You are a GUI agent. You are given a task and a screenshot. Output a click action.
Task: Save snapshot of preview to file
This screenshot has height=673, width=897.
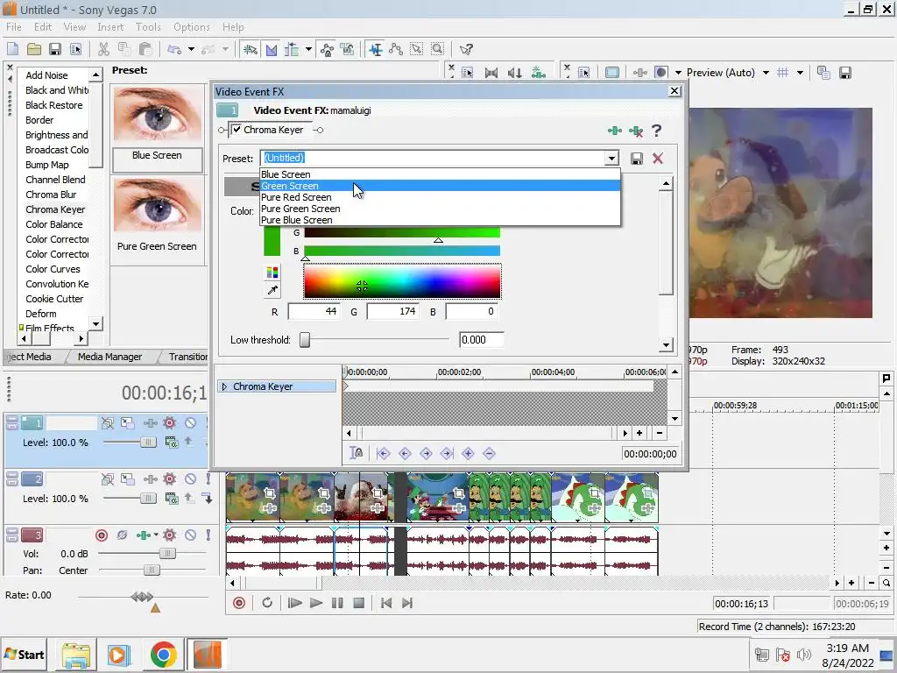[x=845, y=73]
